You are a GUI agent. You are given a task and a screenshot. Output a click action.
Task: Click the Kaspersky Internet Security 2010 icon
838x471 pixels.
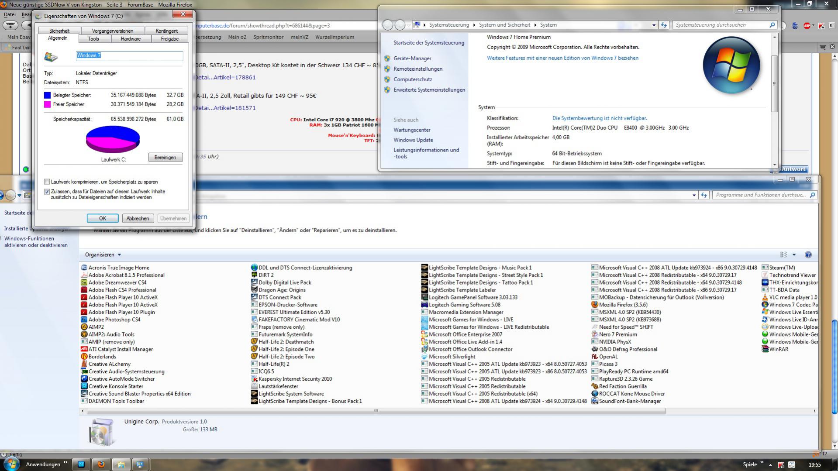click(254, 379)
